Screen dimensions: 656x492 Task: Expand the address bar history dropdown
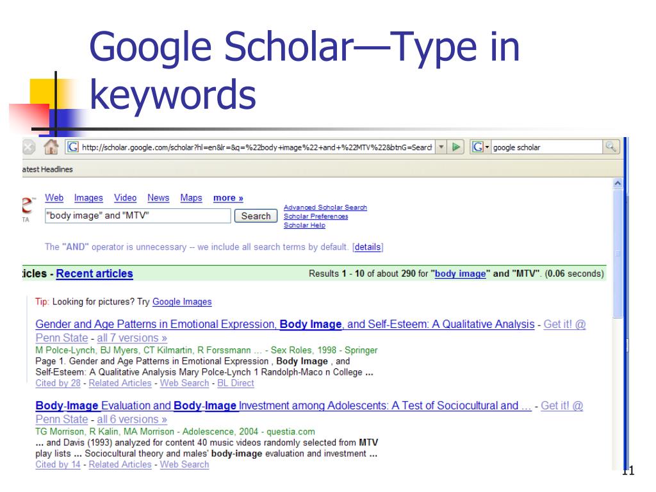(x=441, y=147)
